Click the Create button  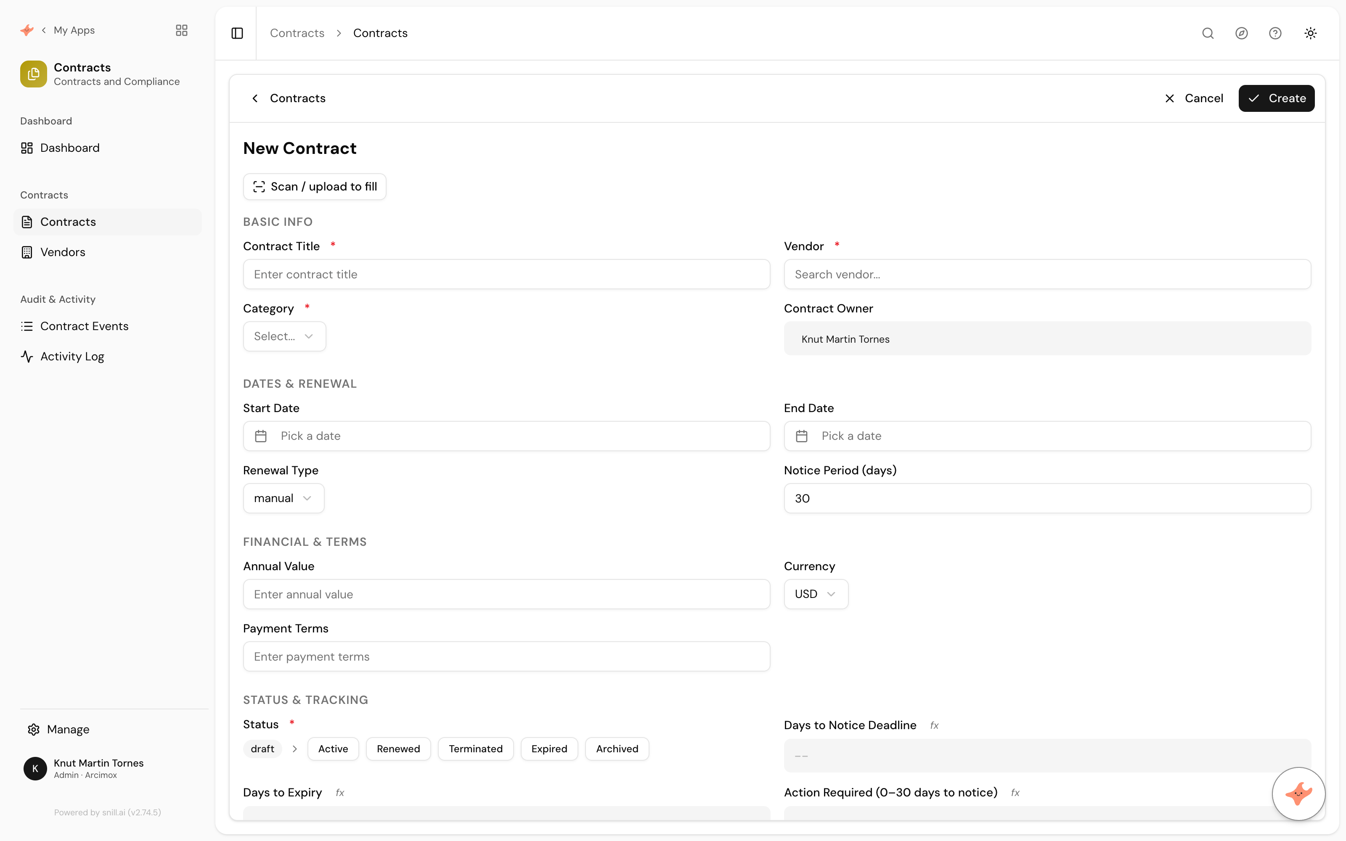pyautogui.click(x=1276, y=98)
